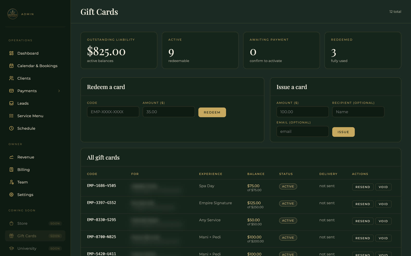Click the 12 total label
The image size is (411, 256).
(395, 12)
